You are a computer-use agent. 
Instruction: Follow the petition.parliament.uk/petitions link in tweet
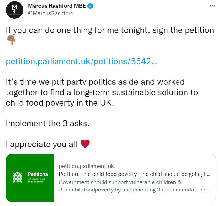pos(81,61)
